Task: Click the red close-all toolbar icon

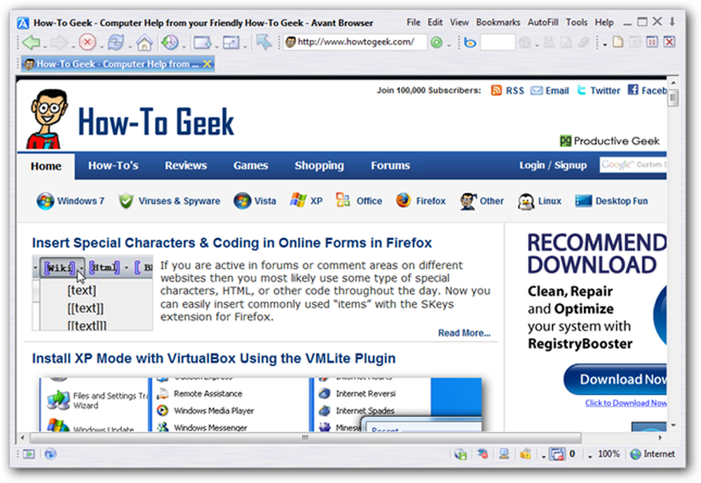Action: tap(669, 43)
